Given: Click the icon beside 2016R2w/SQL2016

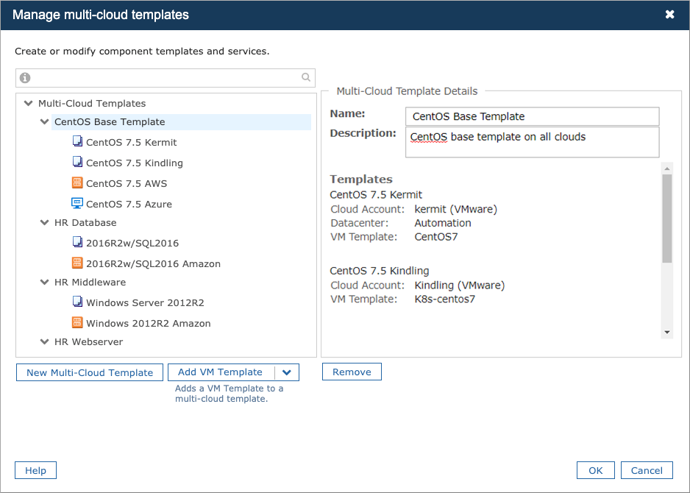Looking at the screenshot, I should point(77,242).
